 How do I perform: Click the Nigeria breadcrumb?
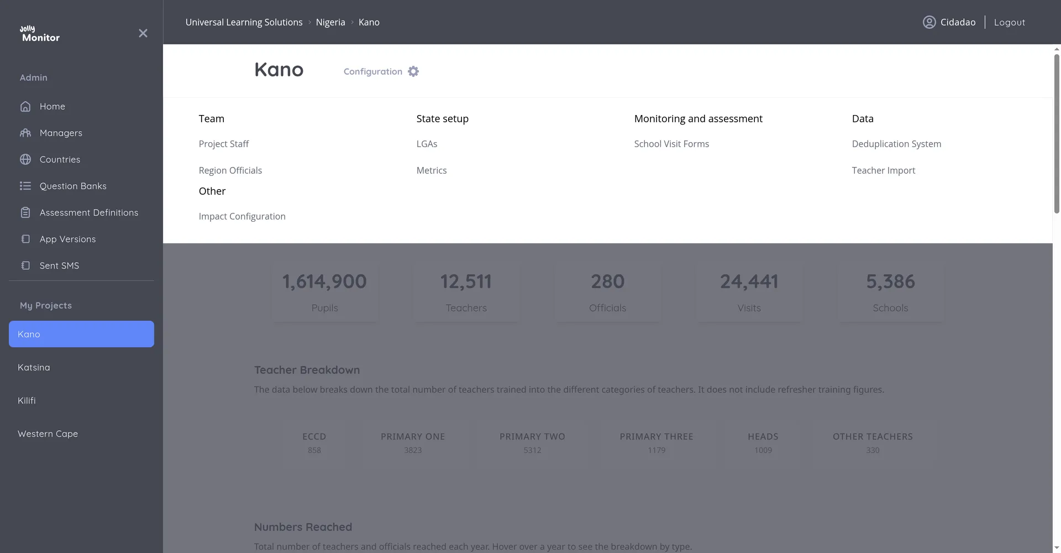(x=330, y=22)
